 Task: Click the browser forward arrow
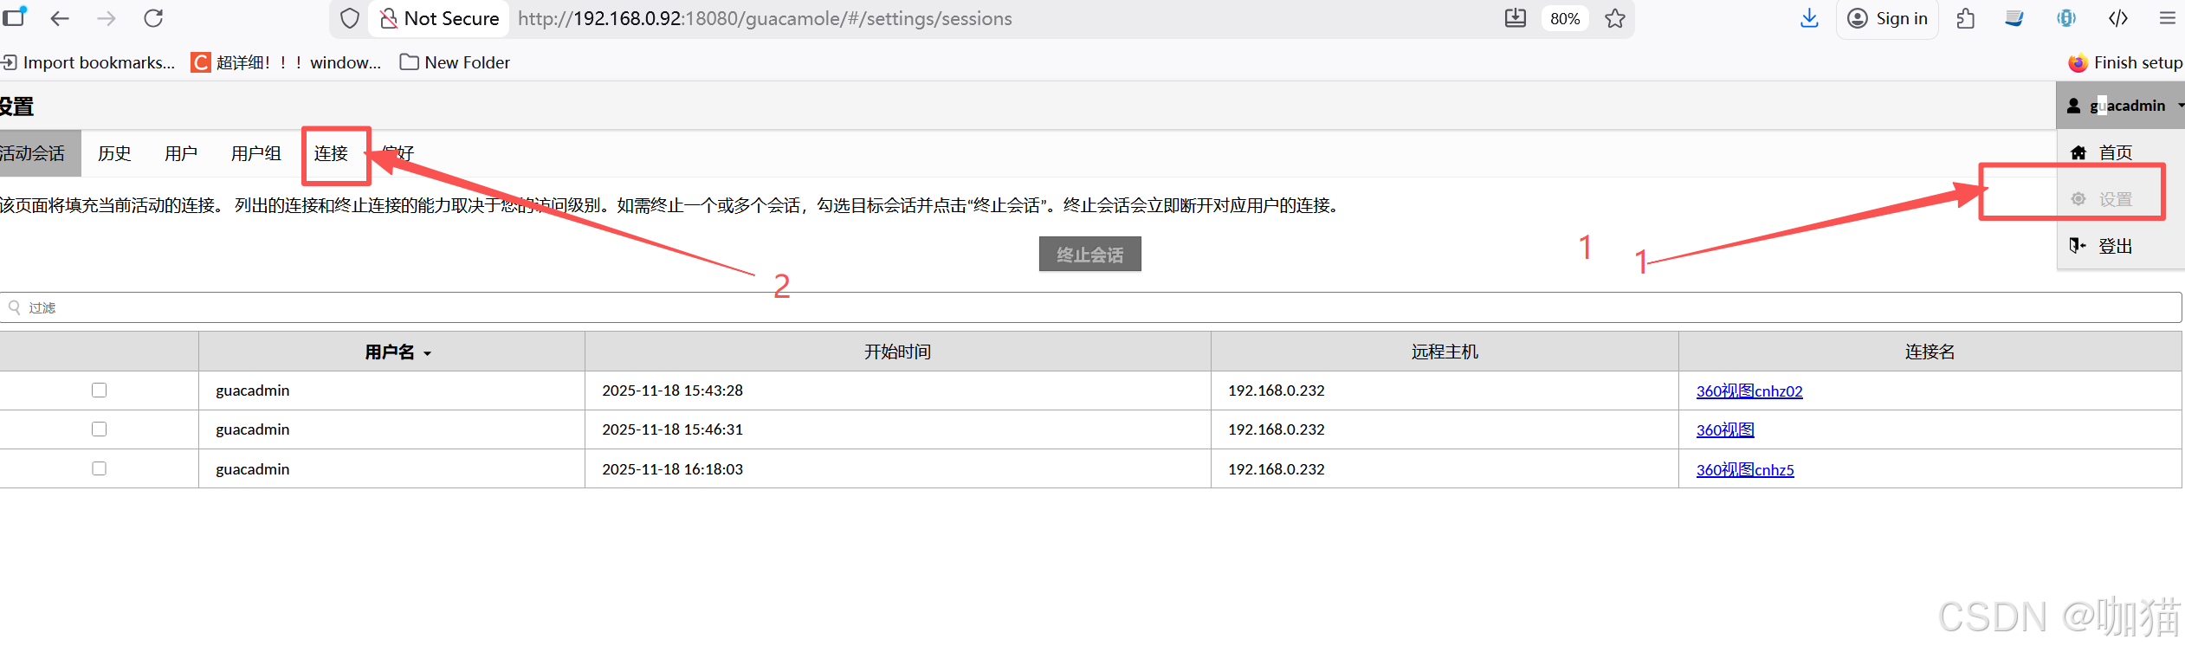[106, 18]
